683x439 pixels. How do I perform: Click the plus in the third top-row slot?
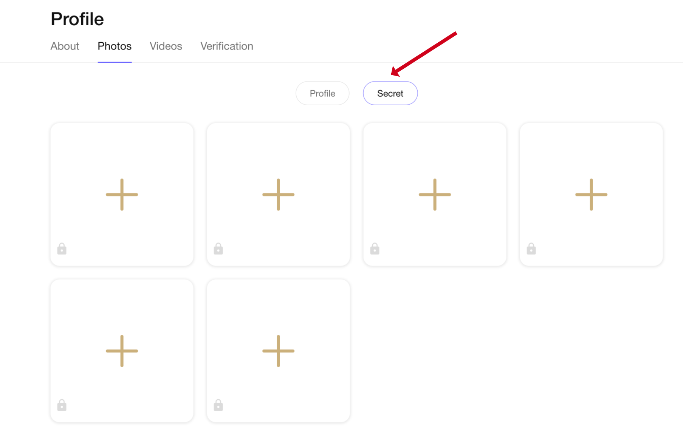435,195
